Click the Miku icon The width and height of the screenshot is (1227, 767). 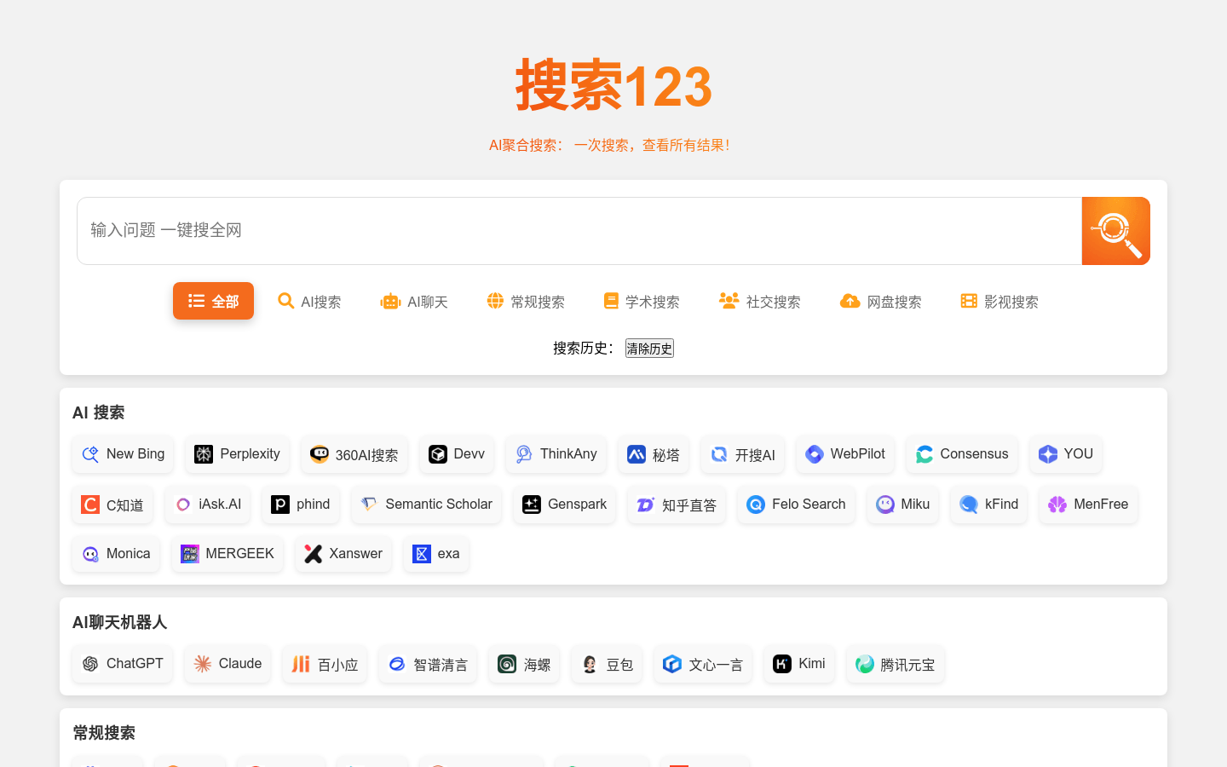pyautogui.click(x=885, y=505)
